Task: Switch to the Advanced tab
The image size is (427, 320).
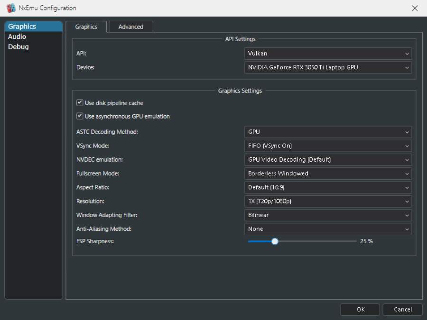Action: click(131, 27)
